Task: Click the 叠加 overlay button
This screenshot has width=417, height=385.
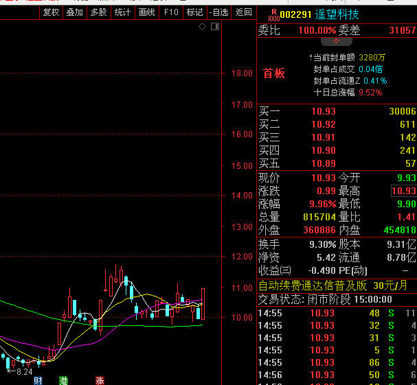Action: (74, 12)
